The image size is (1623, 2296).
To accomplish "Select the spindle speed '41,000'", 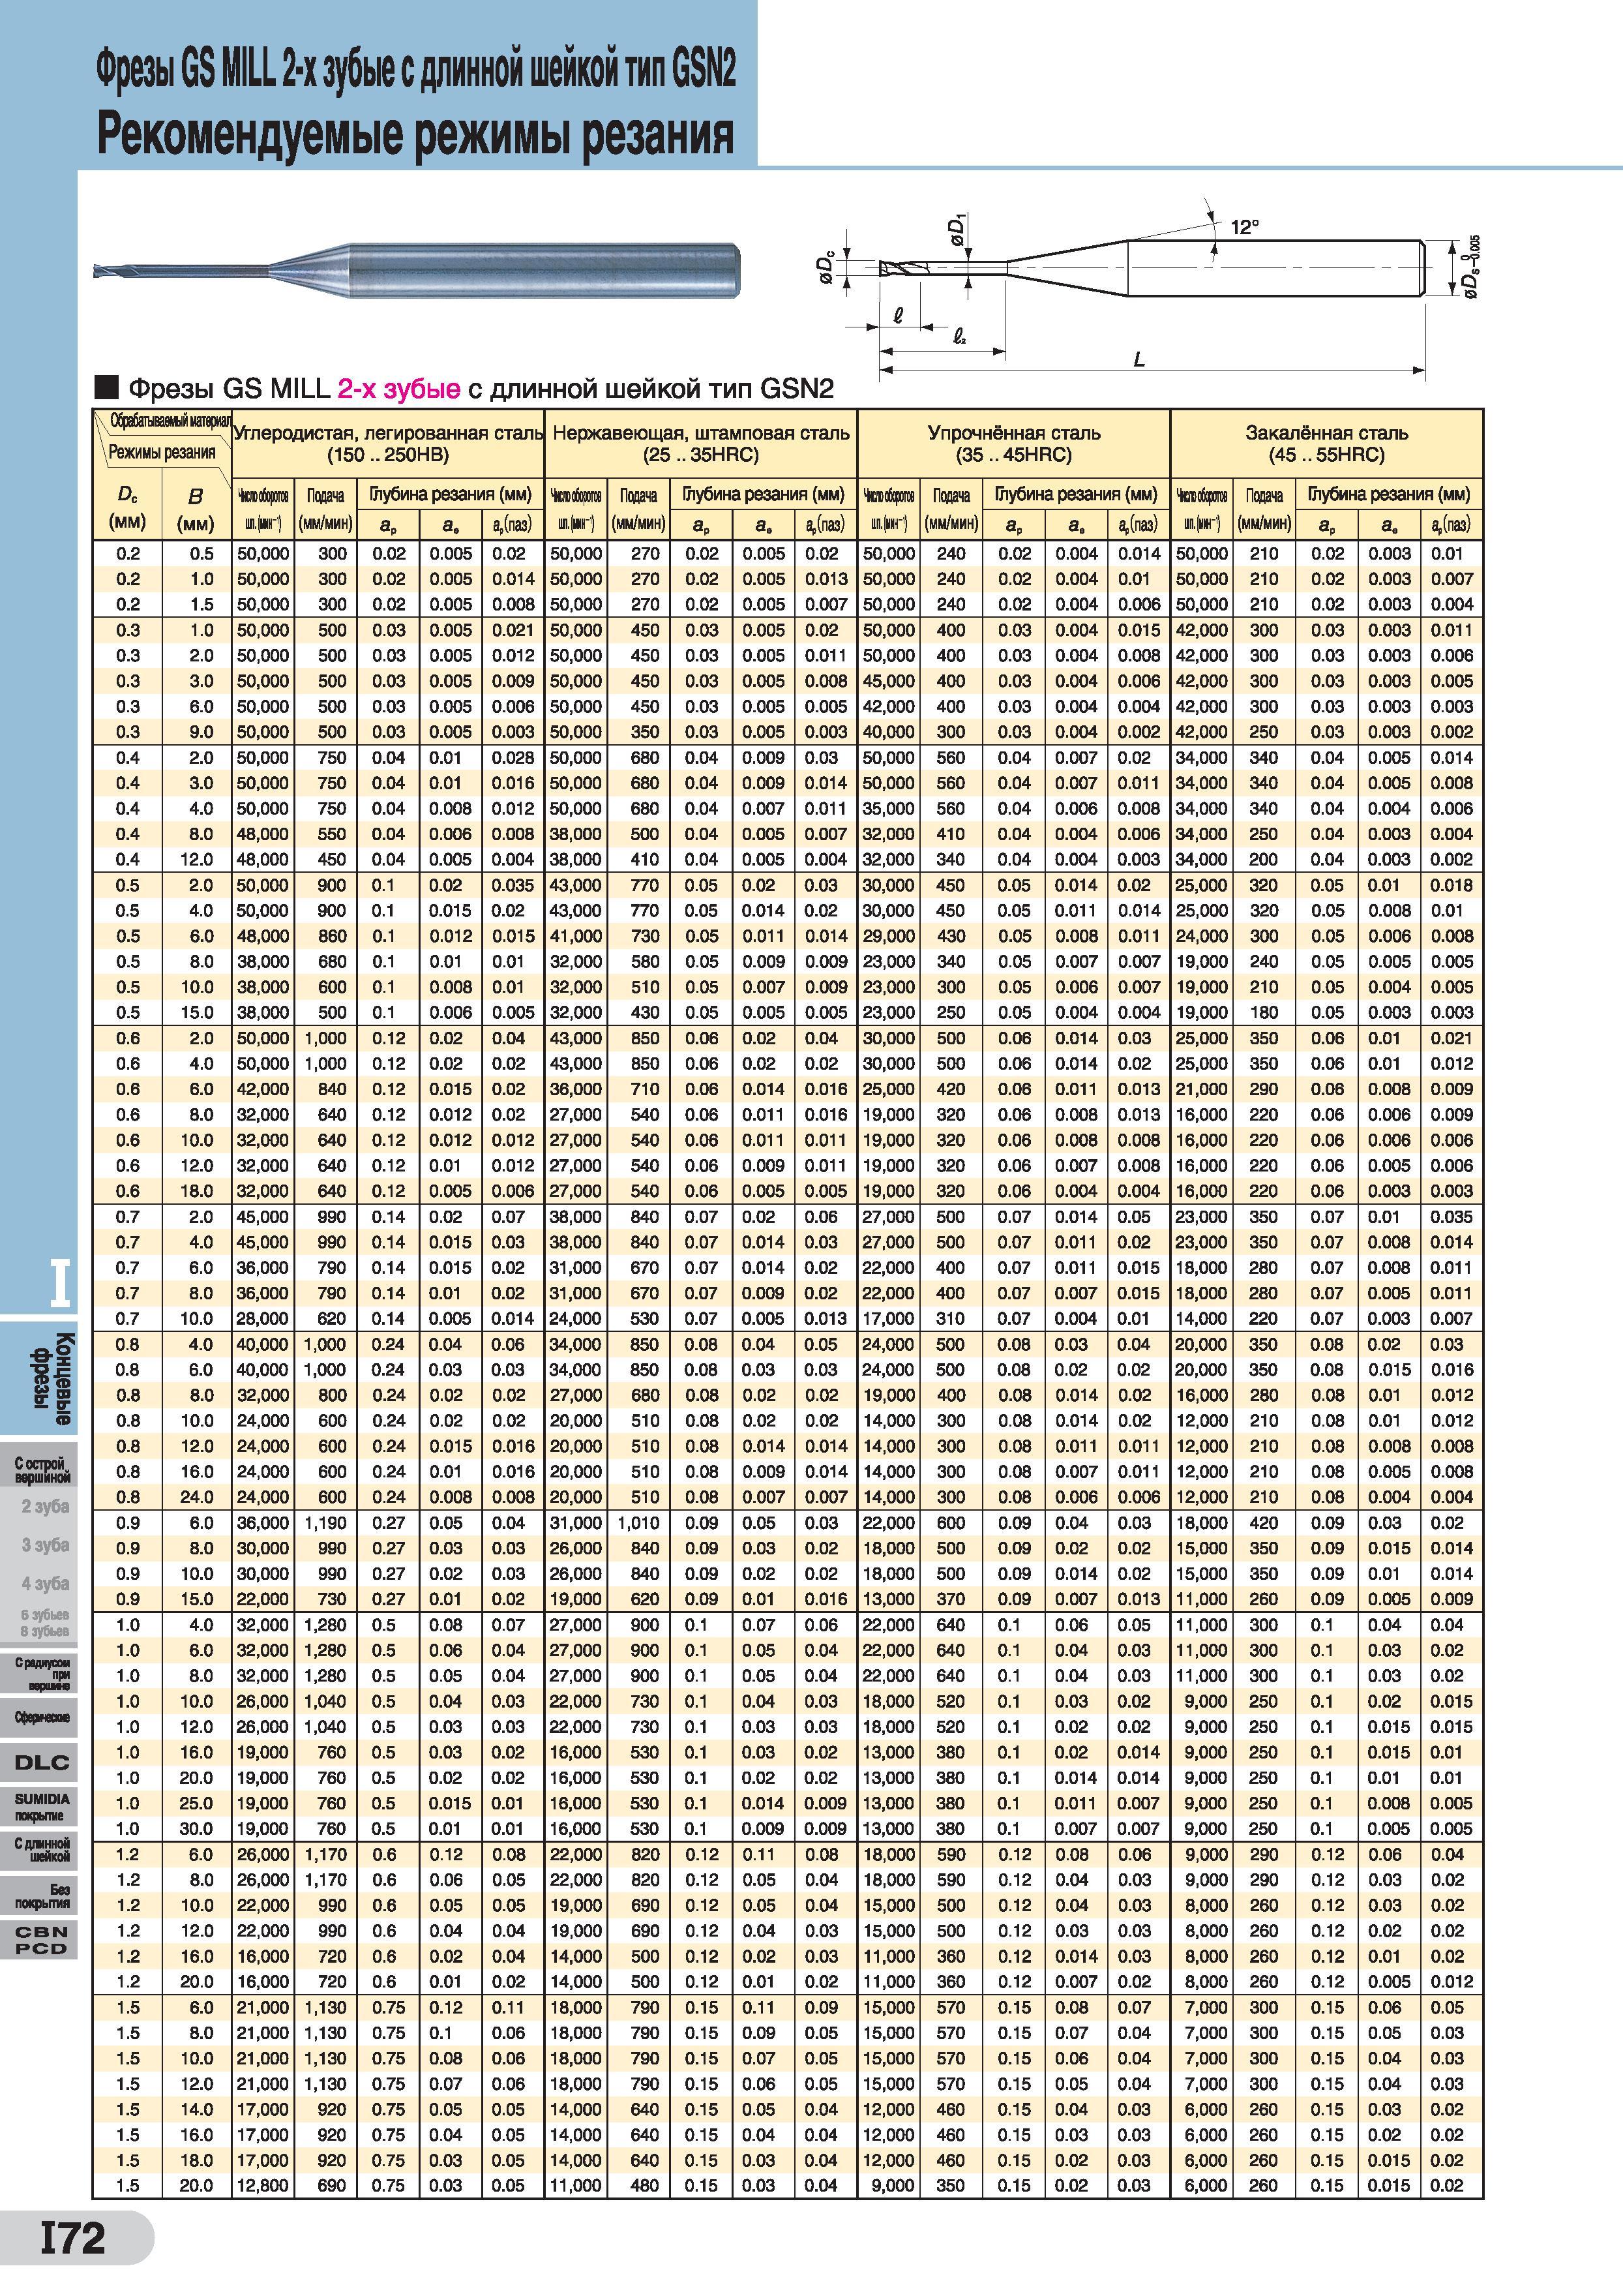I will (576, 936).
